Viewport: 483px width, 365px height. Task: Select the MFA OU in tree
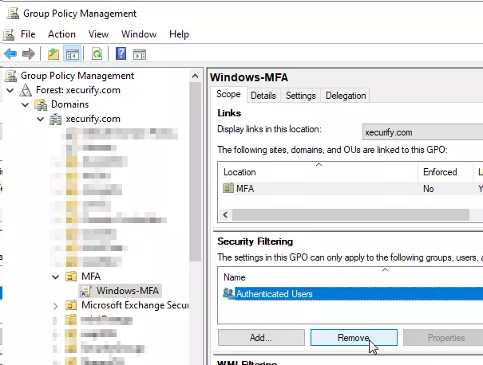91,276
